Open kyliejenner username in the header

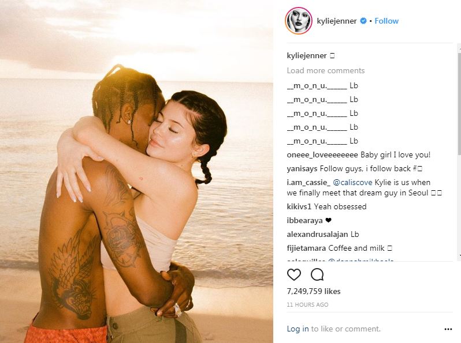[337, 21]
